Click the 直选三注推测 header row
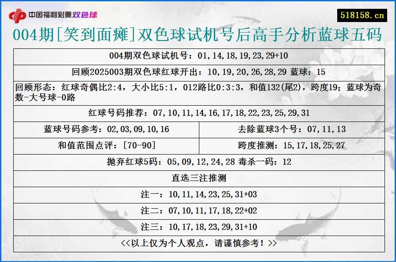The height and width of the screenshot is (262, 396). (x=198, y=177)
